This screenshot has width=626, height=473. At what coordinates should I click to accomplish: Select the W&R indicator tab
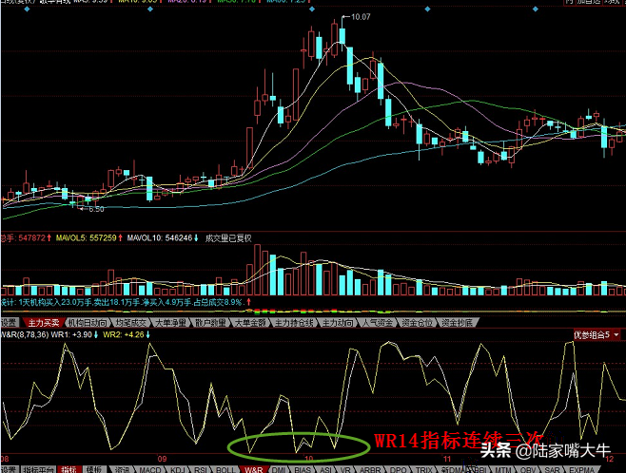point(253,470)
